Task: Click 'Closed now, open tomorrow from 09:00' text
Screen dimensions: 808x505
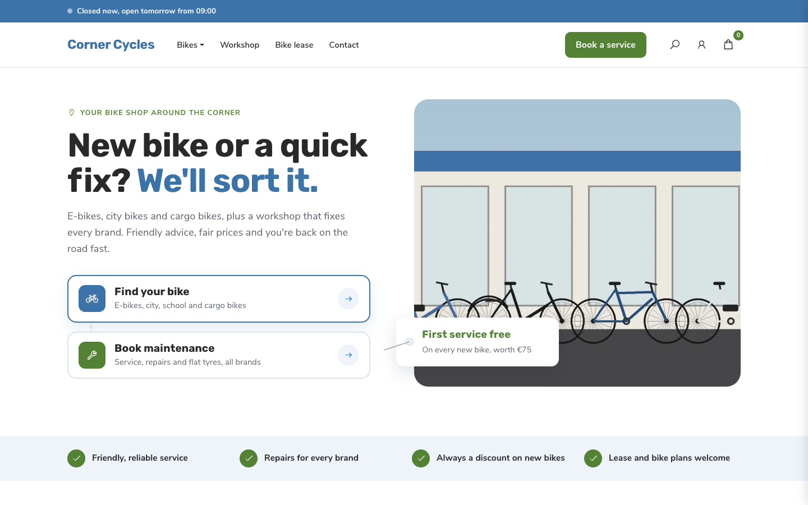Action: click(146, 11)
